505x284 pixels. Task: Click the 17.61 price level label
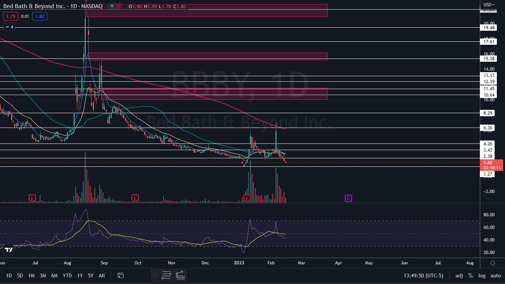(x=489, y=42)
